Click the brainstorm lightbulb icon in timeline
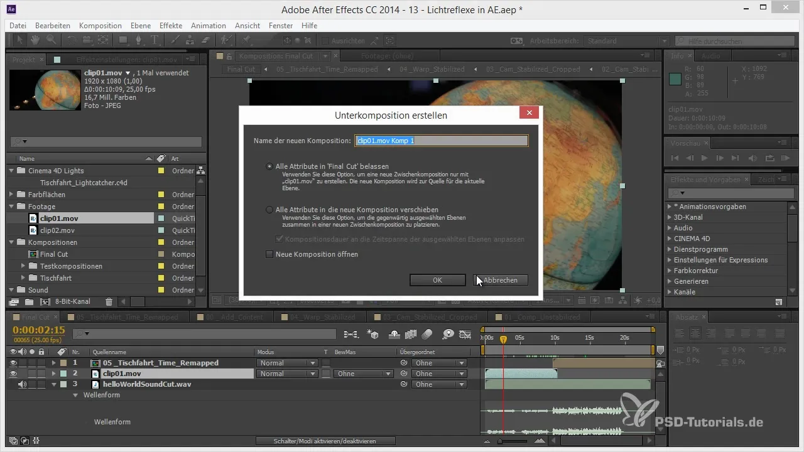804x452 pixels. click(x=448, y=334)
